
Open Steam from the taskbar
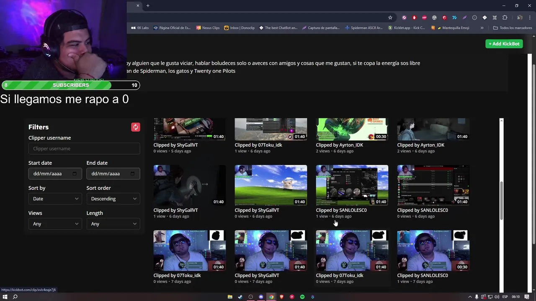240,297
